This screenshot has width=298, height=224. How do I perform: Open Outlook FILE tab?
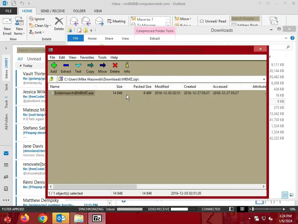(x=8, y=11)
